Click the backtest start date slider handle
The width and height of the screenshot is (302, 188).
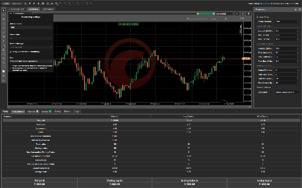(198, 14)
